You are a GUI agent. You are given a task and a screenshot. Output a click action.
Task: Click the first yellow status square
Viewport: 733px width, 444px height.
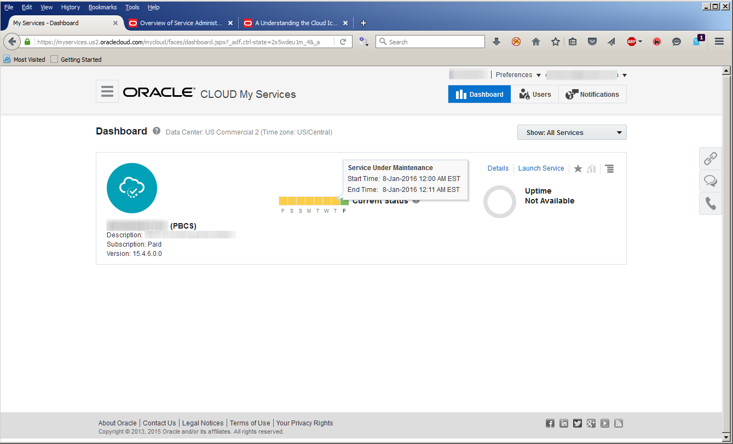tap(283, 201)
